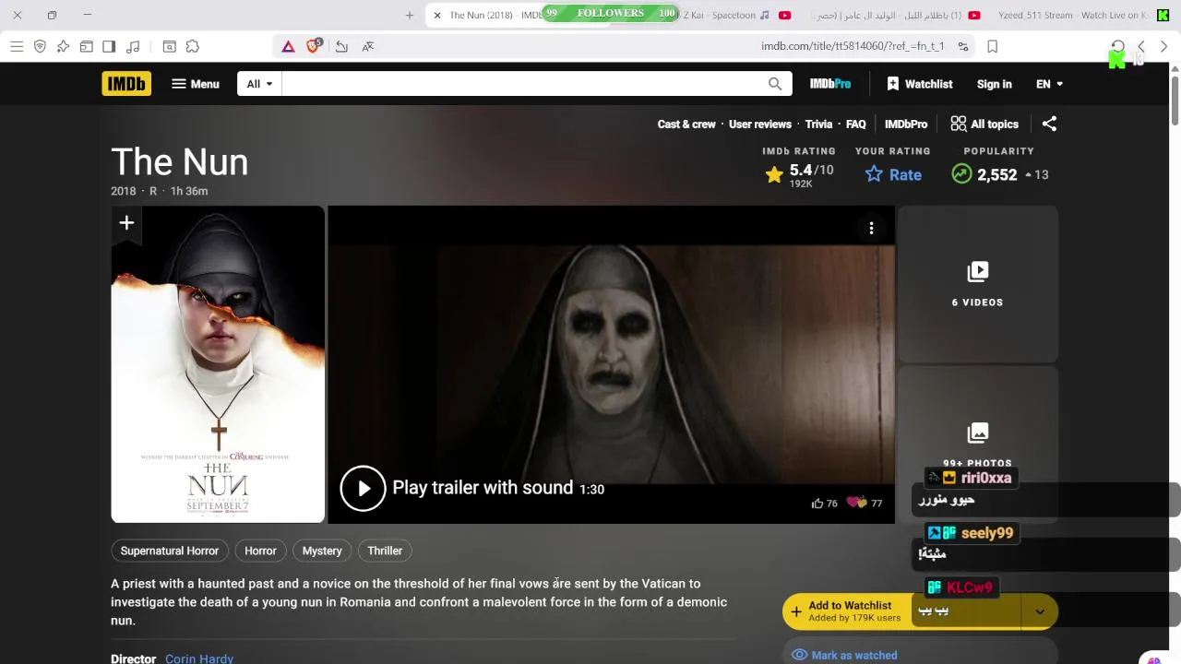Screen dimensions: 1181x664
Task: Open IMDbPro link in the title subnav
Action: point(906,124)
